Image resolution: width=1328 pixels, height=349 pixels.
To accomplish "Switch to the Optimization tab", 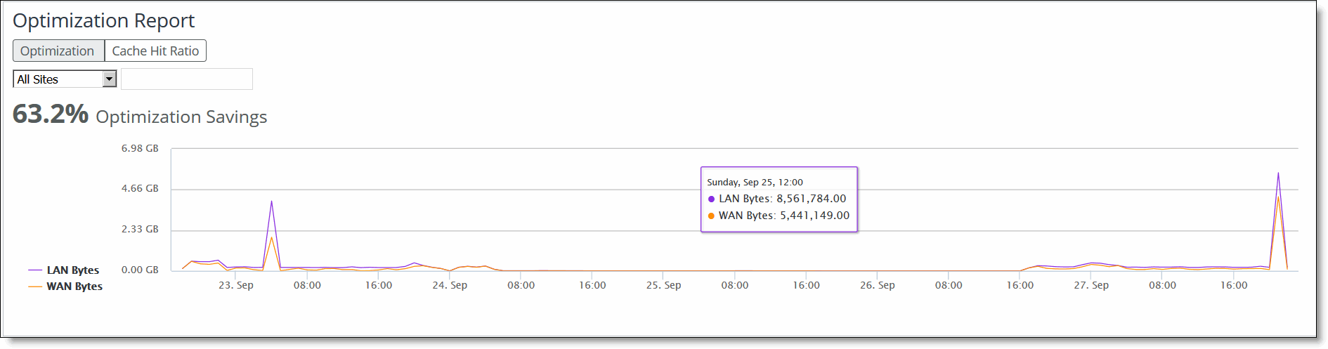I will [58, 51].
